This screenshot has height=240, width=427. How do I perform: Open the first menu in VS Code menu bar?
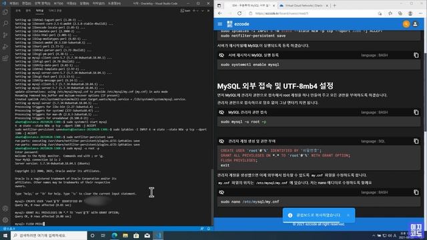pyautogui.click(x=13, y=3)
